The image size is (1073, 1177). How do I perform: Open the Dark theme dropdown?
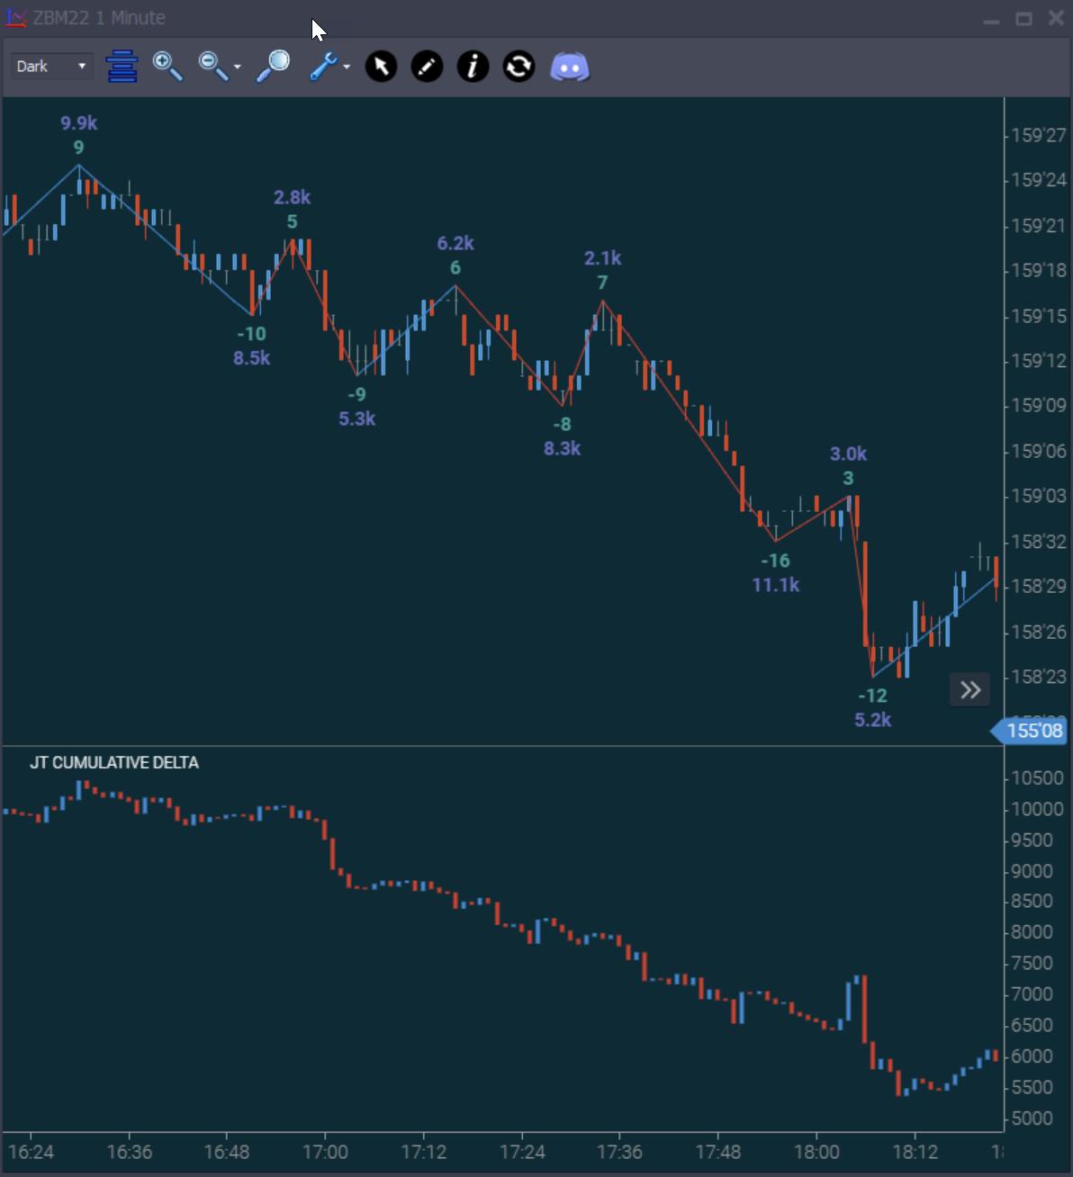(x=52, y=67)
